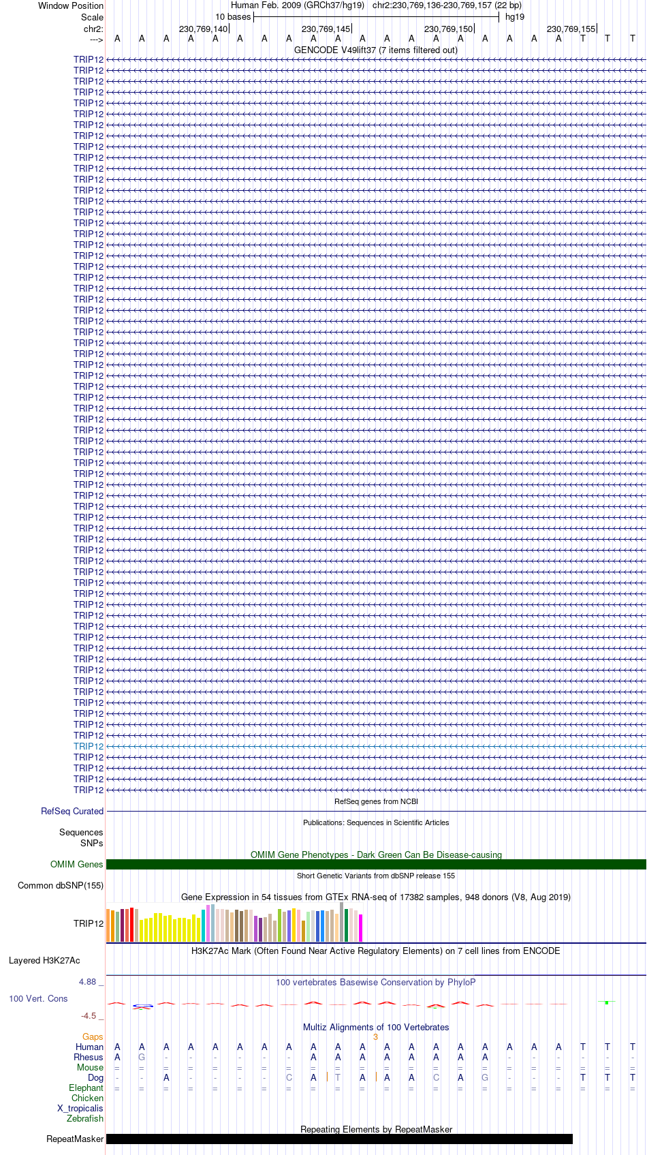This screenshot has width=647, height=1155.
Task: Select the 'X_tropicalis' alignment row label
Action: [80, 1108]
